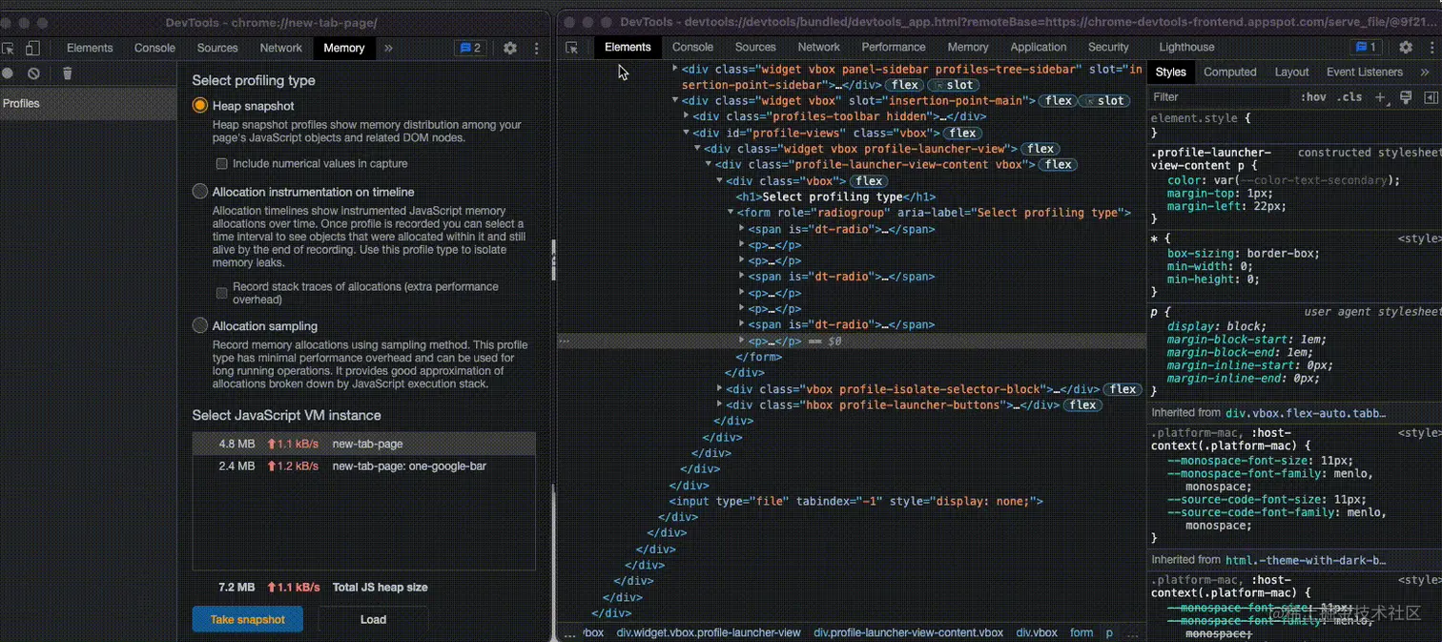Click toggle rendering emulations paintbrush icon
Image resolution: width=1442 pixels, height=642 pixels.
[1406, 97]
